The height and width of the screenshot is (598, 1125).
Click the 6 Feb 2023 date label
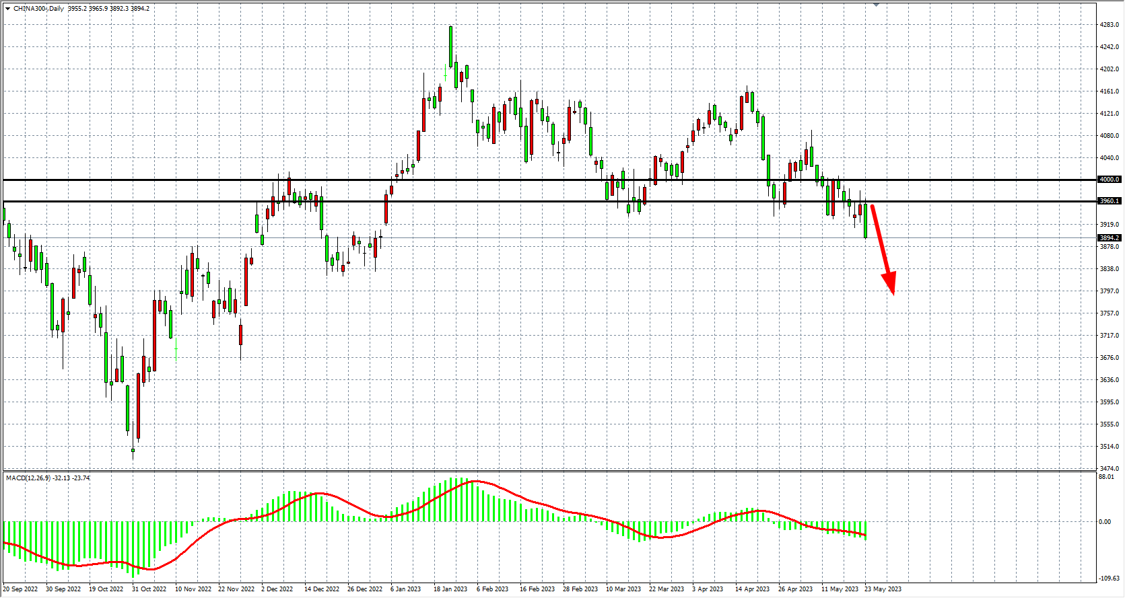coord(493,589)
